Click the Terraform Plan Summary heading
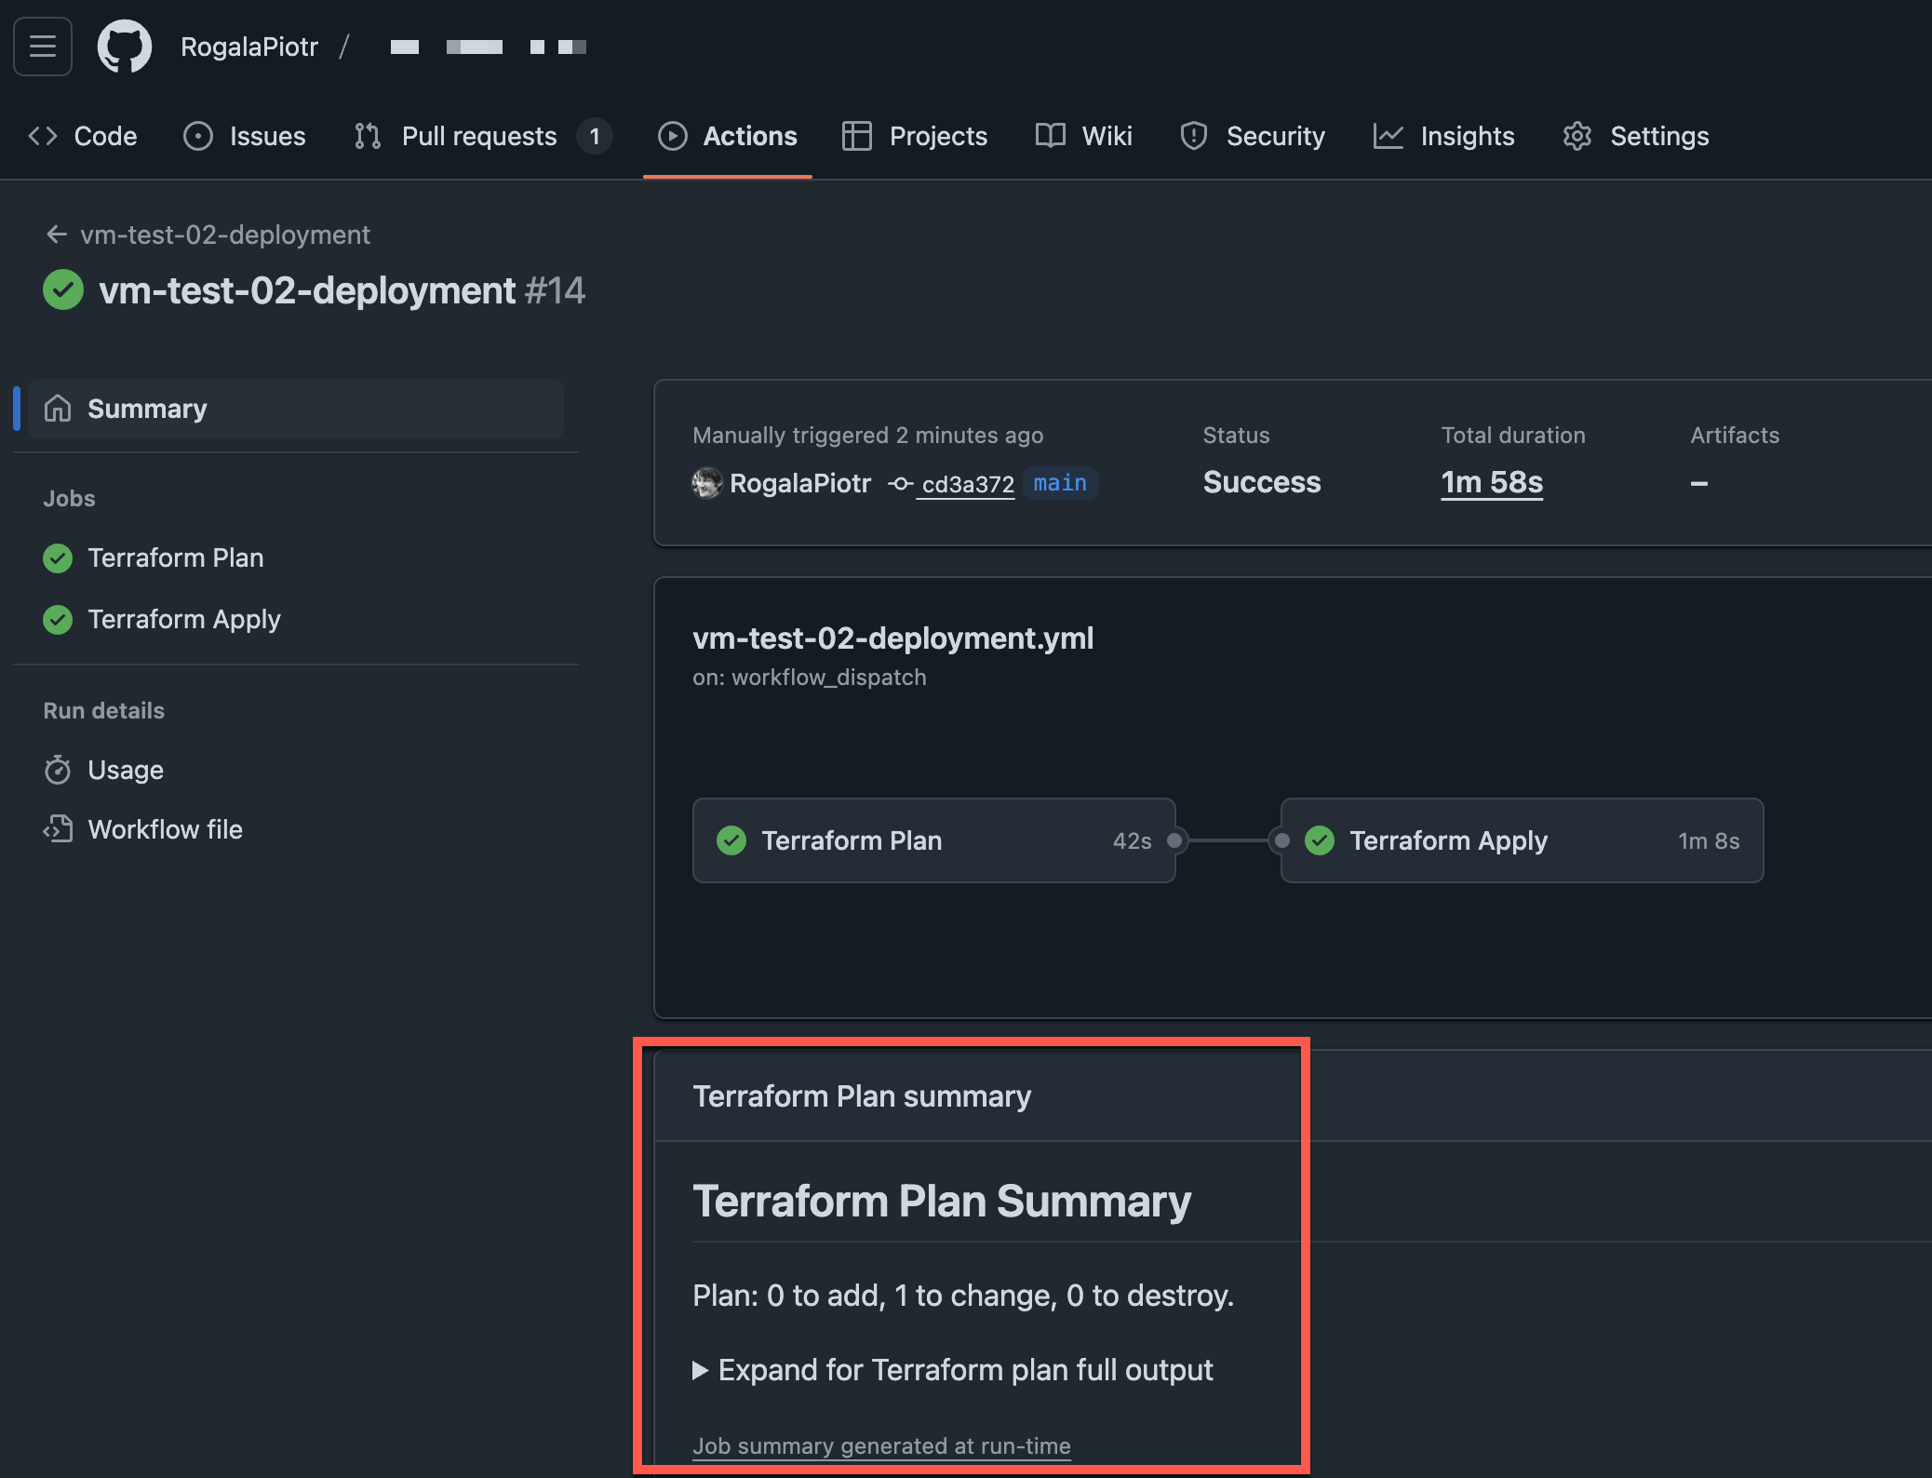1932x1478 pixels. (x=942, y=1201)
